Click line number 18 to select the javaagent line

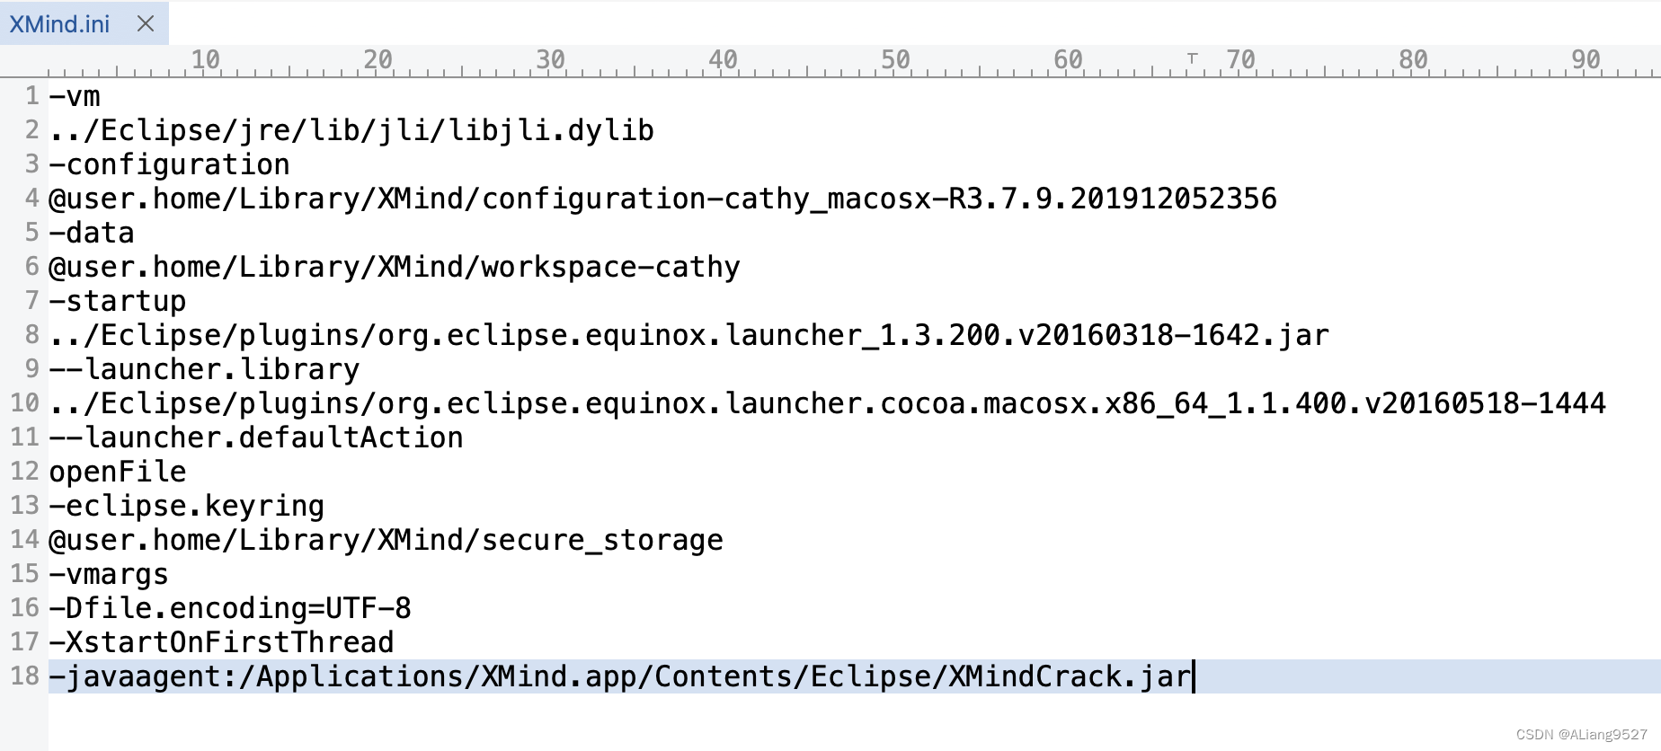(24, 676)
